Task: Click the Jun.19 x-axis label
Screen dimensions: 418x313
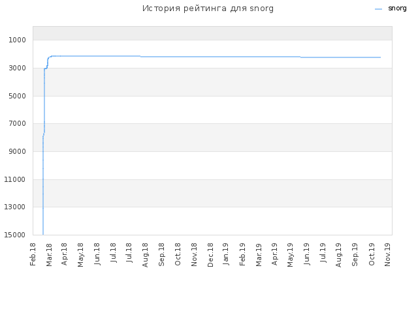Action: [x=307, y=254]
